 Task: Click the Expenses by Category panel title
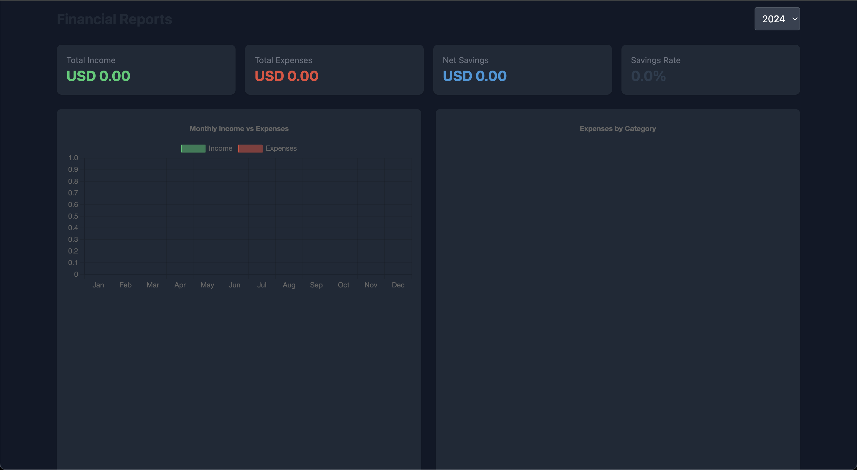coord(618,129)
